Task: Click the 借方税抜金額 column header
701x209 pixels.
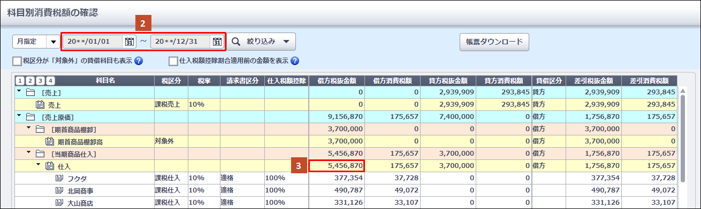Action: click(x=337, y=81)
